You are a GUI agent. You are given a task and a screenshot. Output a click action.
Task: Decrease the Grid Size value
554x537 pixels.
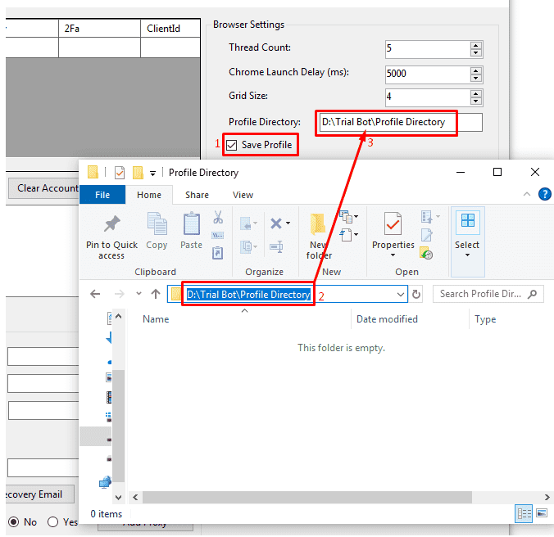point(476,102)
